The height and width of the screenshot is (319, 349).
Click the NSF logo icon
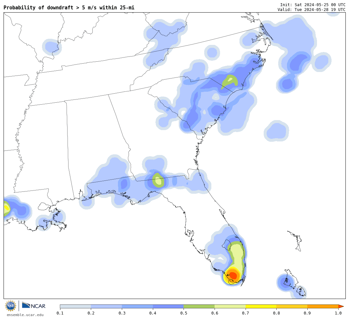(10, 306)
